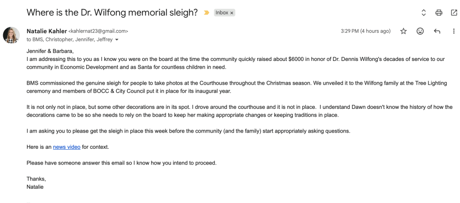Remove the Inbox label with its x

(232, 13)
